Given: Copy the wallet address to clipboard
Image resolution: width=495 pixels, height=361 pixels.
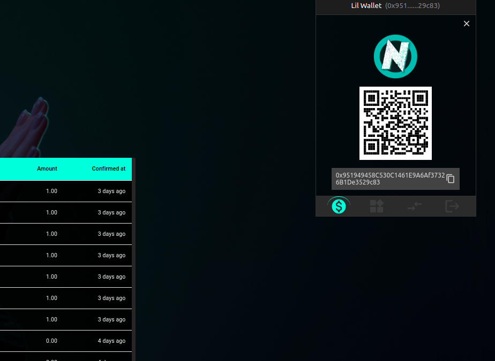Looking at the screenshot, I should point(451,179).
